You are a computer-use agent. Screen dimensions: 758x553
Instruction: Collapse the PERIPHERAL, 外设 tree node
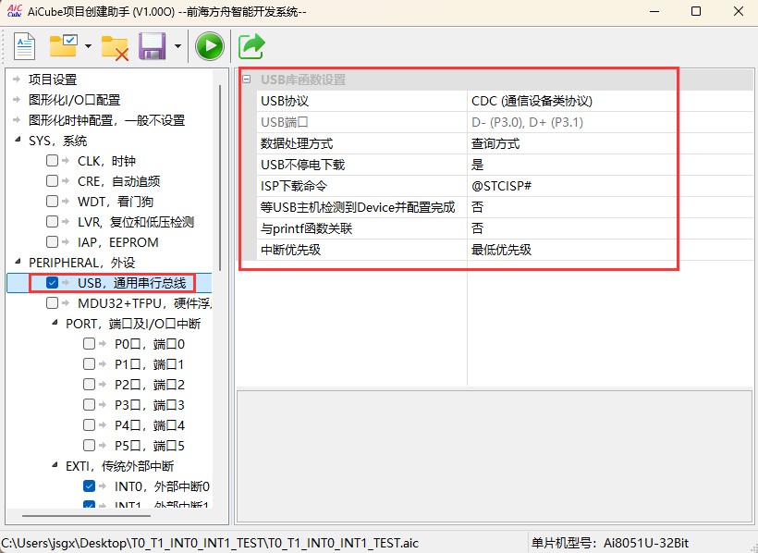pyautogui.click(x=18, y=262)
